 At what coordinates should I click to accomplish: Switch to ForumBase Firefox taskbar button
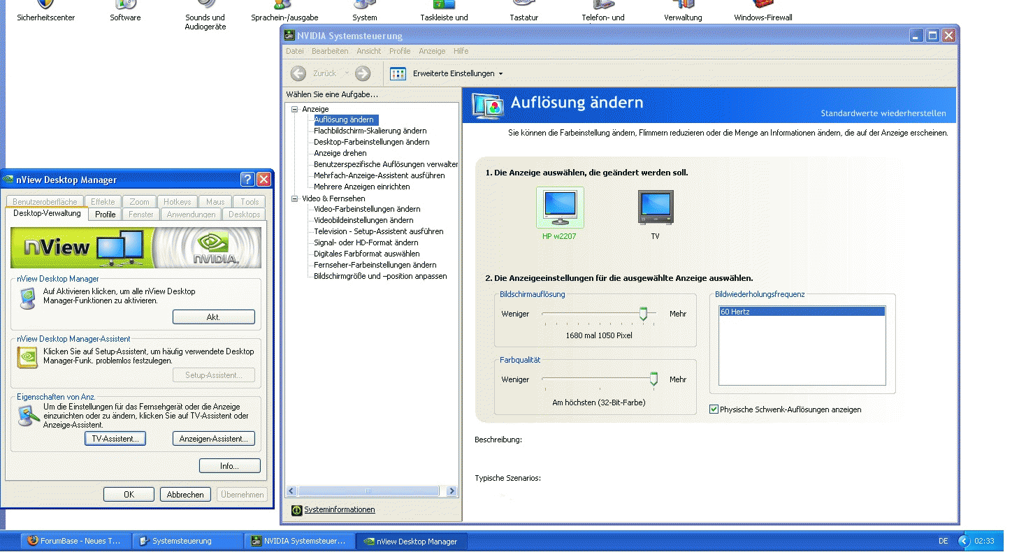coord(73,541)
